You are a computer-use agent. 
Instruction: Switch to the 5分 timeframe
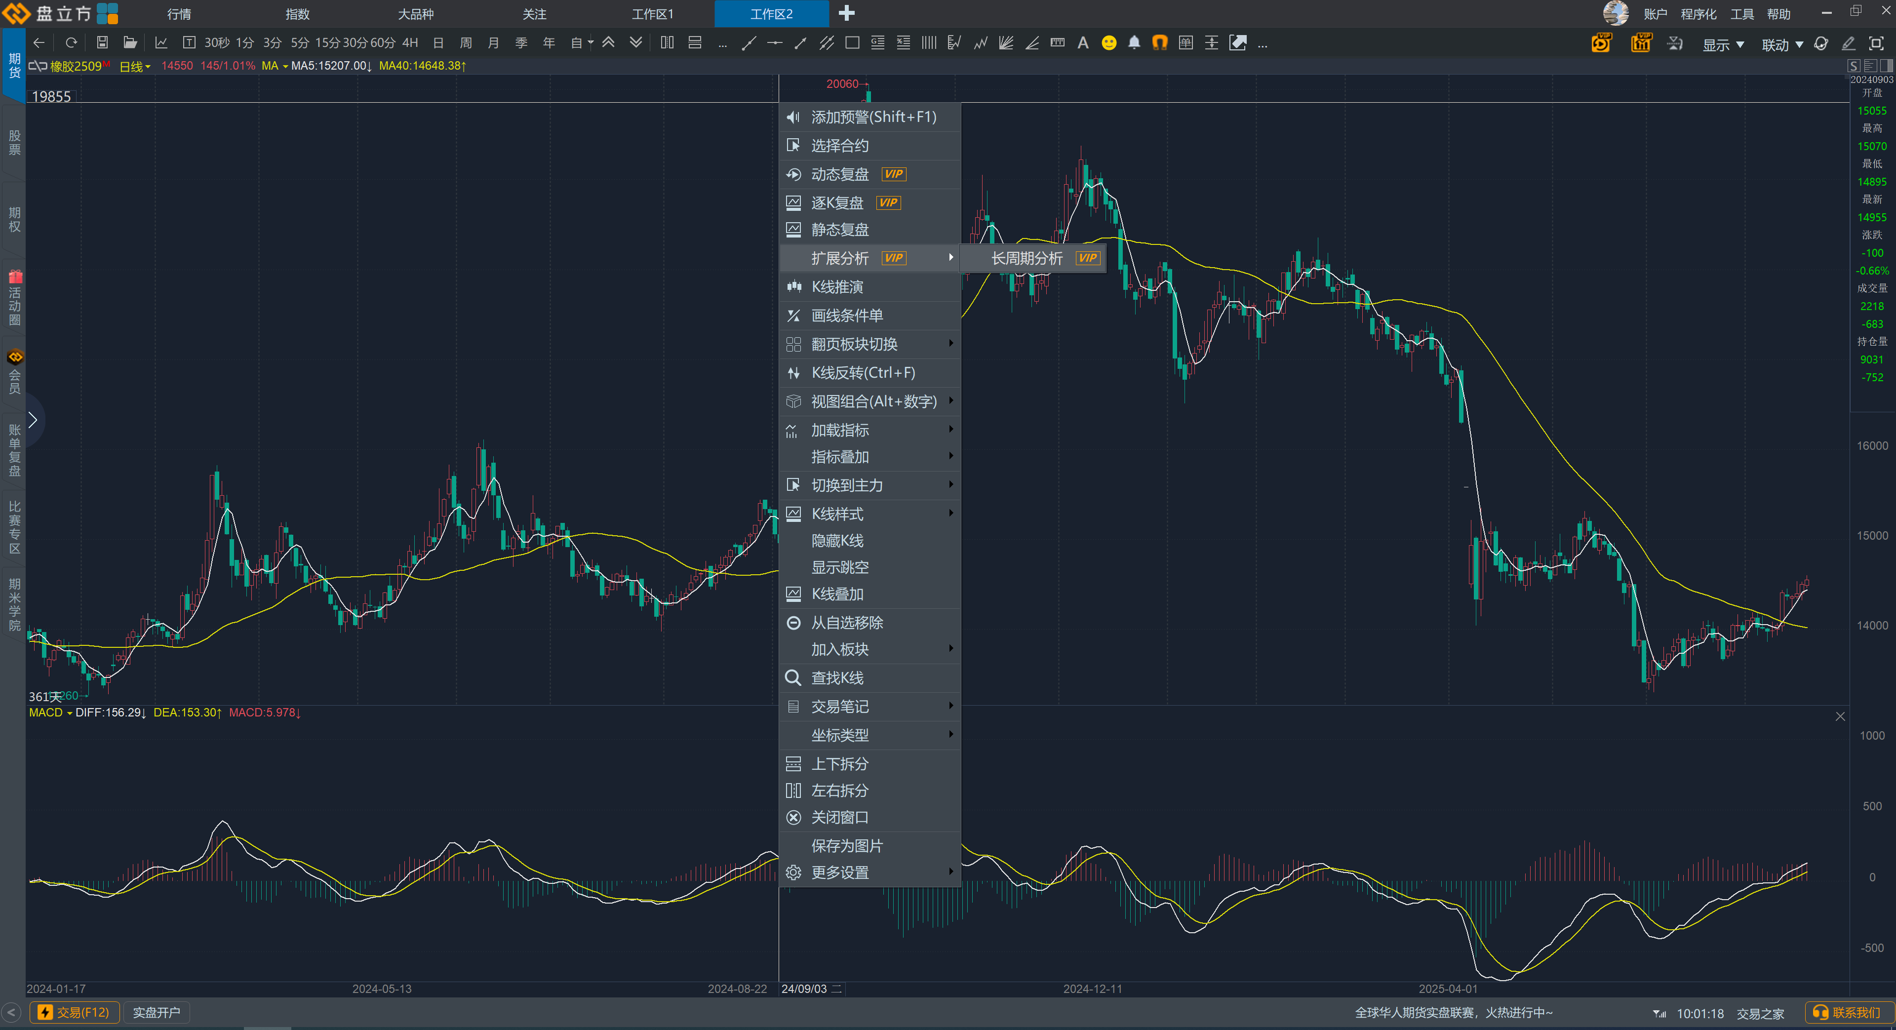(x=300, y=42)
